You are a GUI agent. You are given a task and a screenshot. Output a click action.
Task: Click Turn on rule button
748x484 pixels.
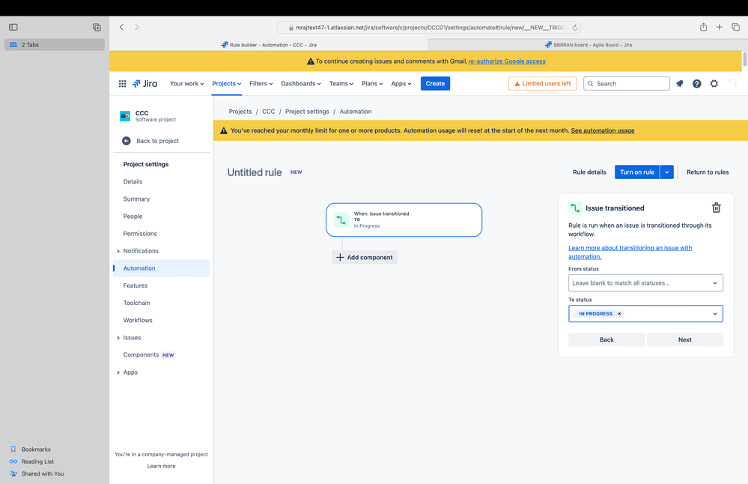coord(637,172)
